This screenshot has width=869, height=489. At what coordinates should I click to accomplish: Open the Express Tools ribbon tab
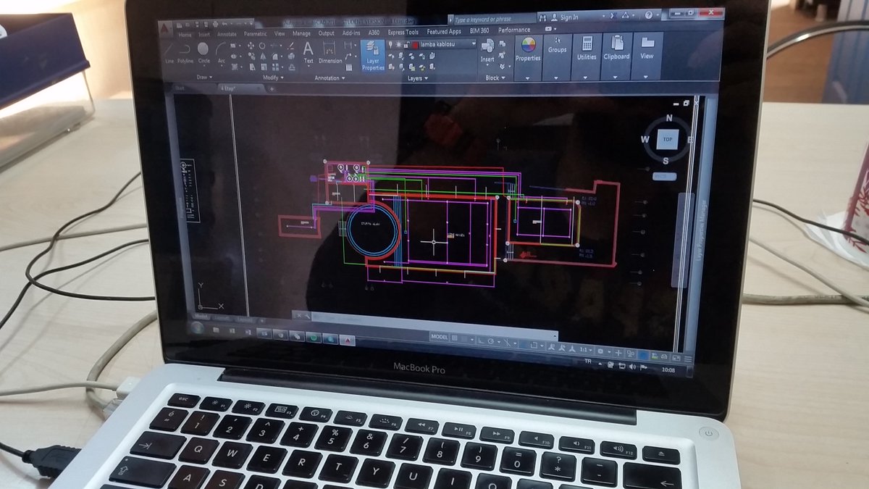pyautogui.click(x=403, y=32)
